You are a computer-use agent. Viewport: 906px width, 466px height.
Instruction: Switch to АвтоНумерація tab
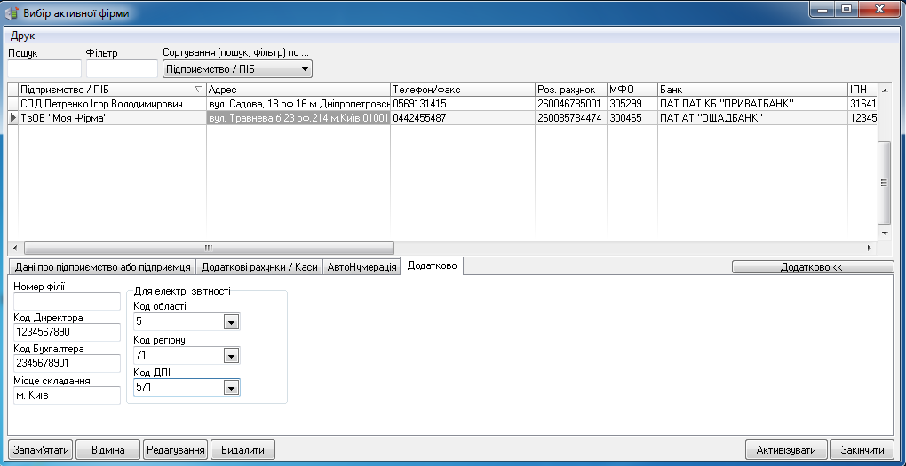[x=361, y=266]
